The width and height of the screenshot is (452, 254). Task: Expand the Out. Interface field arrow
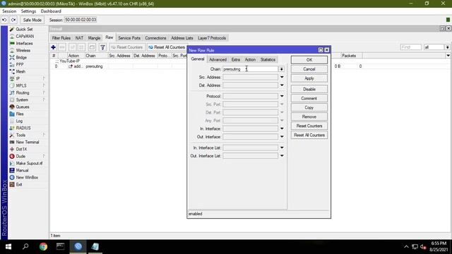[x=282, y=137]
